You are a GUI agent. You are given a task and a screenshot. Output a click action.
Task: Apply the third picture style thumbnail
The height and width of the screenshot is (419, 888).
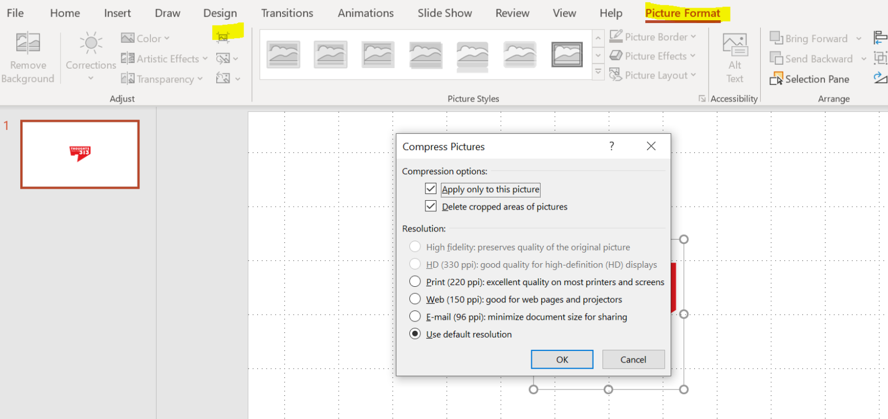(x=378, y=55)
